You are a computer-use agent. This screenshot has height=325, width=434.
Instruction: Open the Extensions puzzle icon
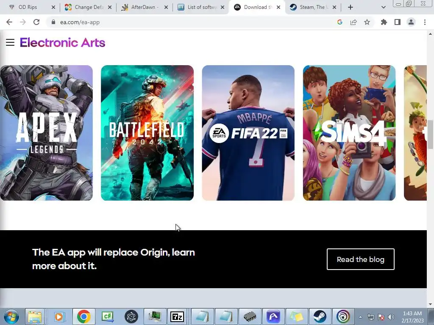(x=384, y=22)
